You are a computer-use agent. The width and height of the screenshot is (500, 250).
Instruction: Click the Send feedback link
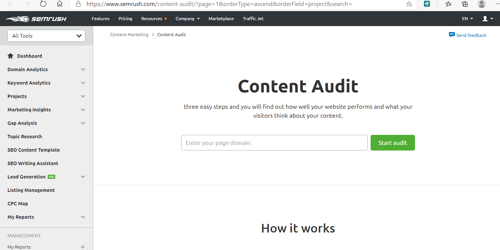[x=471, y=35]
